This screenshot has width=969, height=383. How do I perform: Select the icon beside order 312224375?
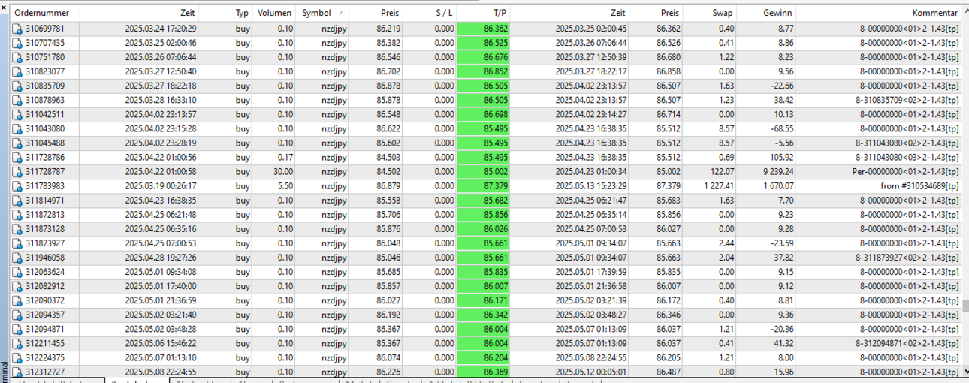click(x=17, y=357)
